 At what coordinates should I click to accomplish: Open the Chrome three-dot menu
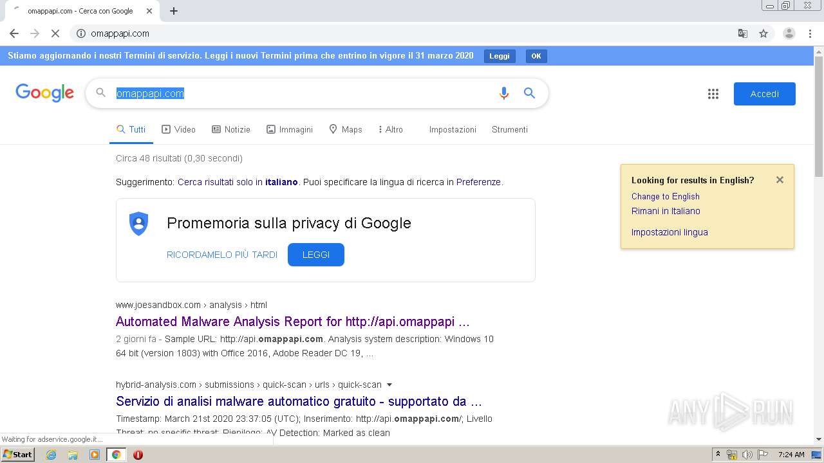pos(810,33)
